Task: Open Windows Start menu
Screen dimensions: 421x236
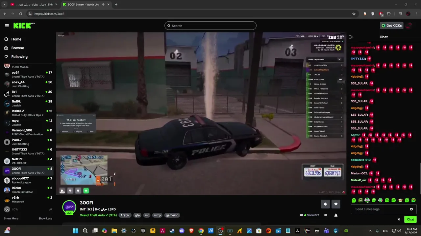Action: click(76, 231)
